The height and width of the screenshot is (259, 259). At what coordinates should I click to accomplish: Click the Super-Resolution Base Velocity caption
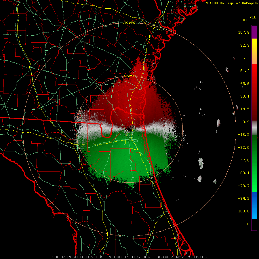(x=129, y=257)
